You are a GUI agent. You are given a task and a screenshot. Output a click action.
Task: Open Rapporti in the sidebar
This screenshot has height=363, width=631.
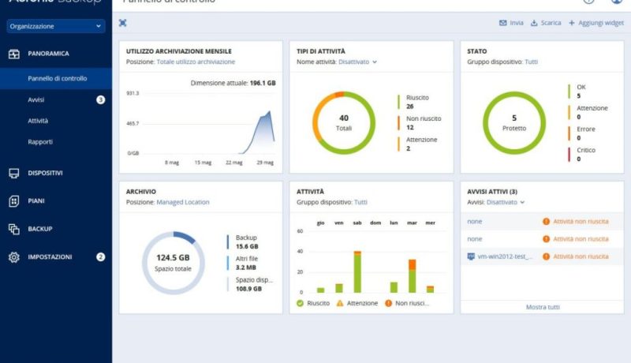(40, 142)
